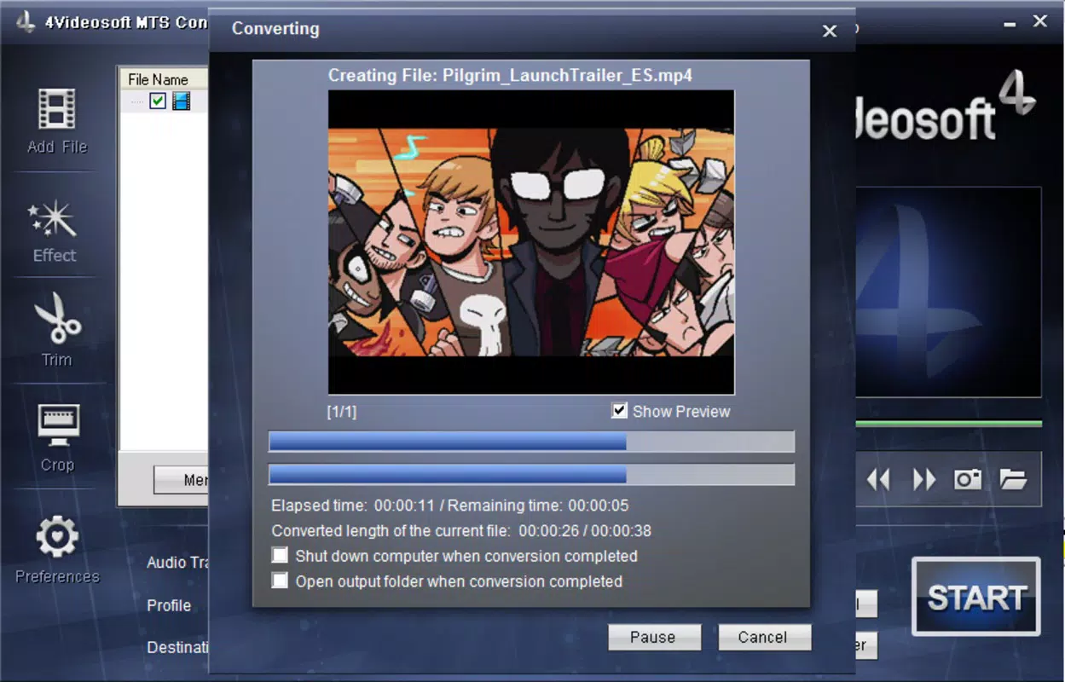
Task: Click the Merge button behind the dialog
Action: point(182,480)
